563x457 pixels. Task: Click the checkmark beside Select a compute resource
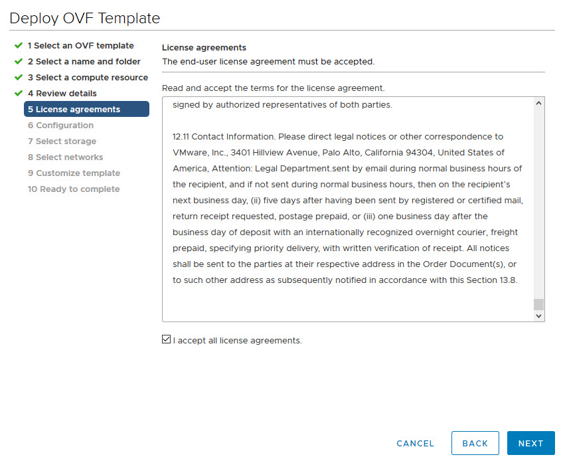point(19,78)
